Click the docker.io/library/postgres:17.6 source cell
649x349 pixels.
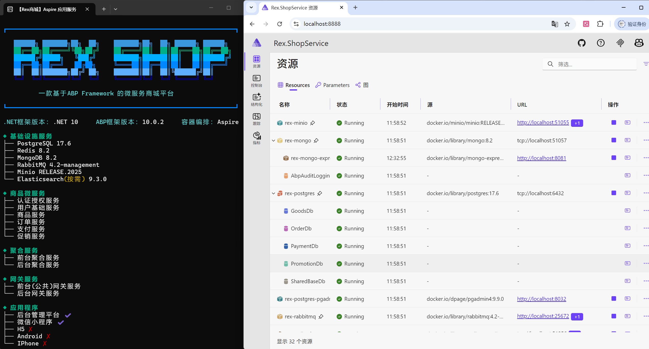click(x=463, y=193)
